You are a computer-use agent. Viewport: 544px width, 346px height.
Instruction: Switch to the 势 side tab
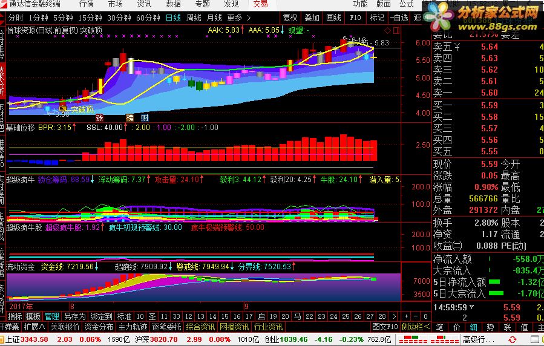click(x=490, y=327)
